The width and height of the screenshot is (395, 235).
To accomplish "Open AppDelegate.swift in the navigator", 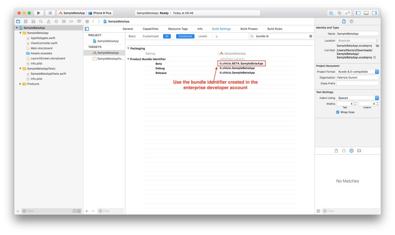I will click(43, 38).
